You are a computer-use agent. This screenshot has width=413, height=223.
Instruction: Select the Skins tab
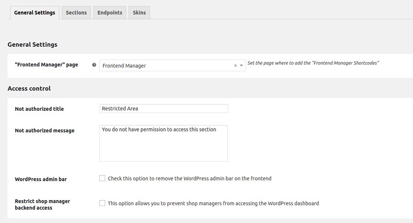tap(139, 12)
